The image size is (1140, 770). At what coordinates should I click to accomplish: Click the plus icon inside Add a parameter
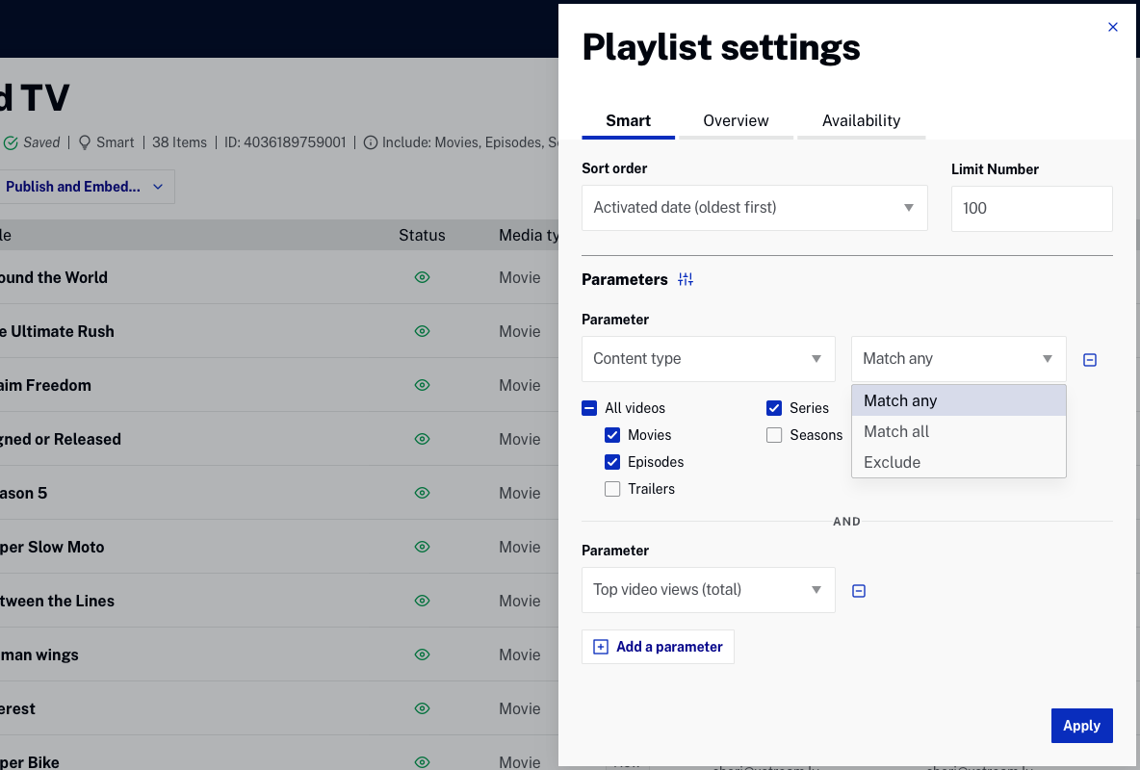click(601, 647)
